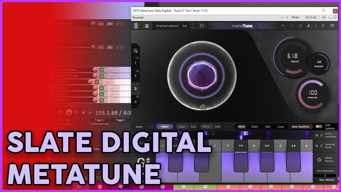This screenshot has width=341, height=192.
Task: Open FX chain for BVox 3 track
Action: 102,101
